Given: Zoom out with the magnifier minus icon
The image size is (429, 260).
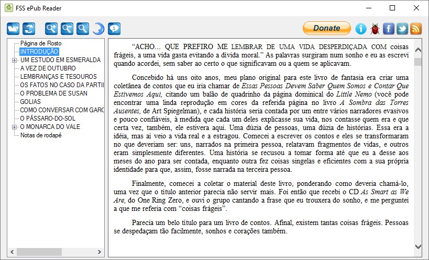Looking at the screenshot, I should (x=67, y=28).
